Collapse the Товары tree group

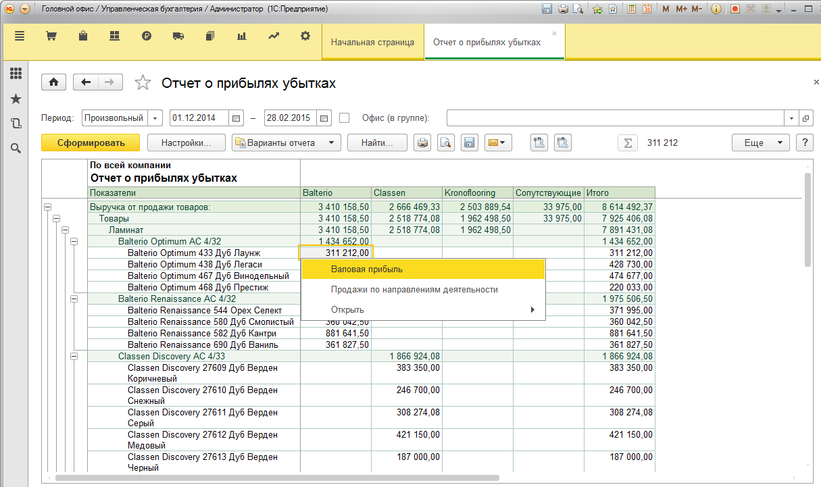[x=56, y=219]
